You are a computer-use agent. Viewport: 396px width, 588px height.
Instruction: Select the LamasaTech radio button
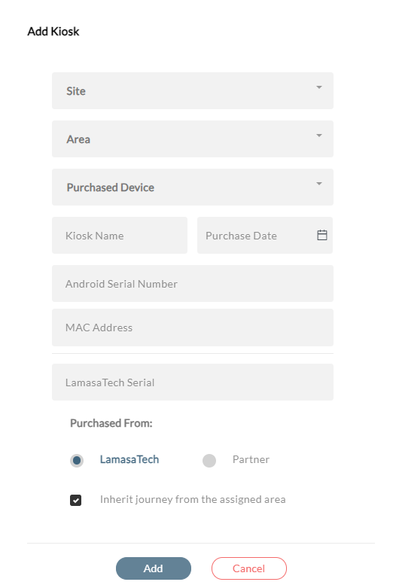pyautogui.click(x=77, y=460)
